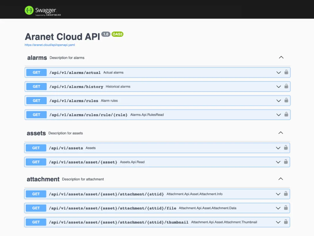
Task: Click the /api/v1/assets path text
Action: [x=66, y=148]
